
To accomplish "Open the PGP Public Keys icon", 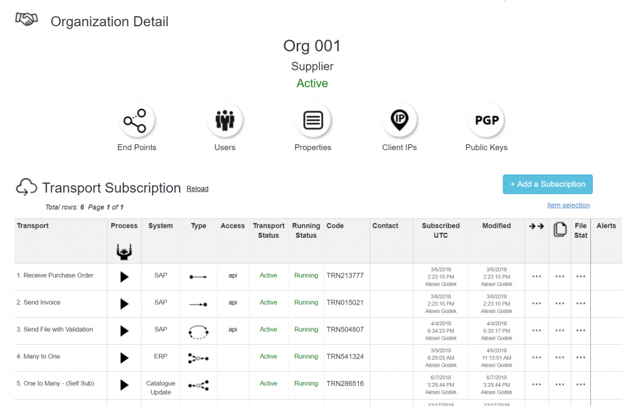I will tap(486, 120).
